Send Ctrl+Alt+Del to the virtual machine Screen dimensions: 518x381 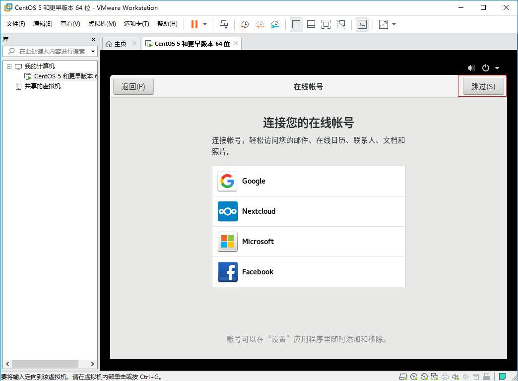[x=224, y=24]
